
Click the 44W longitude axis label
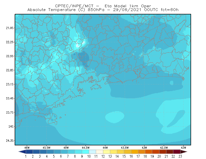tap(105, 148)
